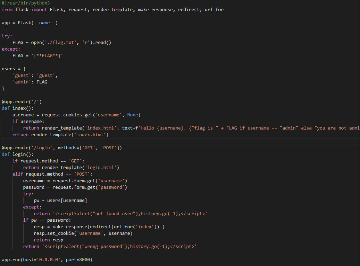Click "methods=['GET', 'POST']" argument

click(x=89, y=148)
